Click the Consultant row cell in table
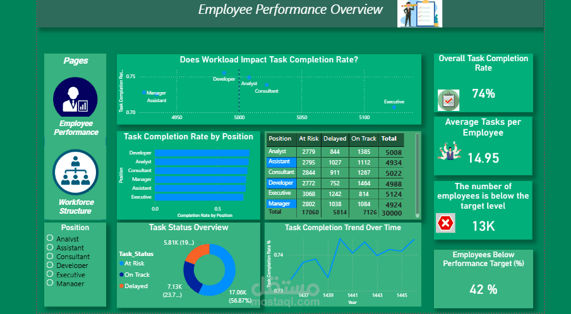Viewport: 571px width, 314px height. (282, 172)
